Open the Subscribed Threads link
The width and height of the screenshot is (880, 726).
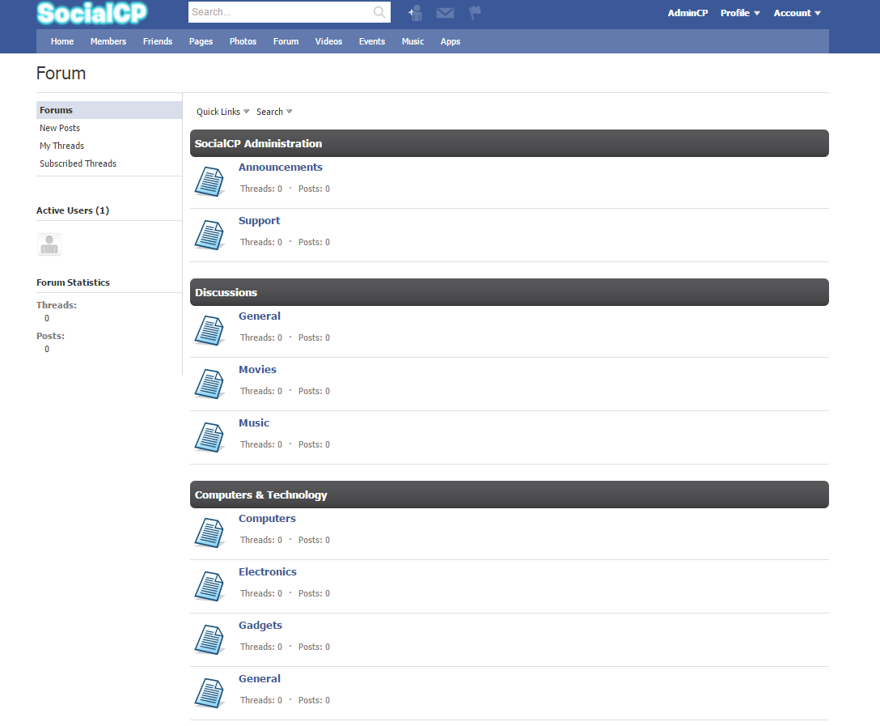[x=78, y=163]
